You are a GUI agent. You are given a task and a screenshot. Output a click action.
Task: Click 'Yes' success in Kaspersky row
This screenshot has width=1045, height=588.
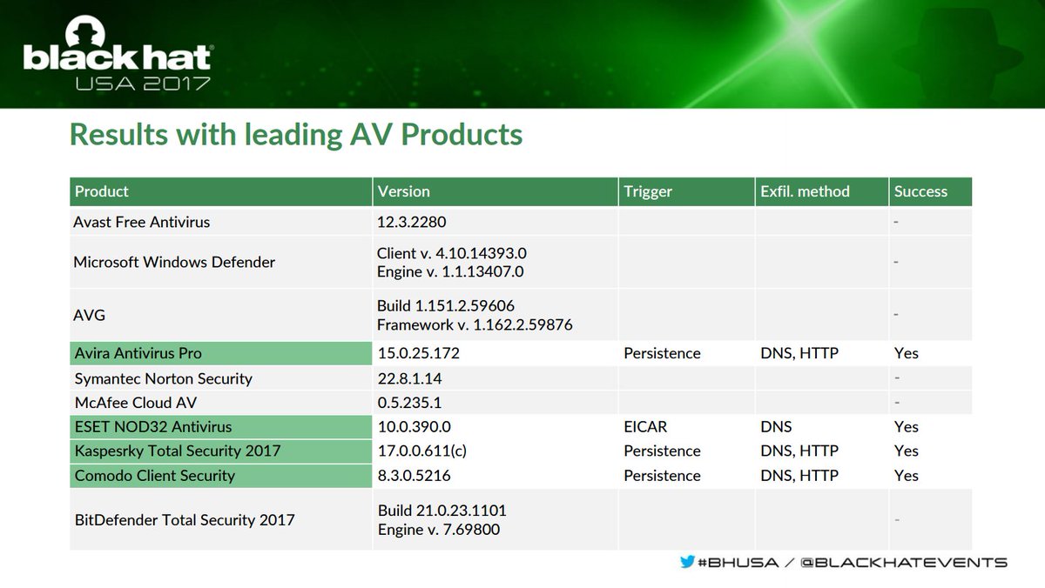tap(906, 451)
